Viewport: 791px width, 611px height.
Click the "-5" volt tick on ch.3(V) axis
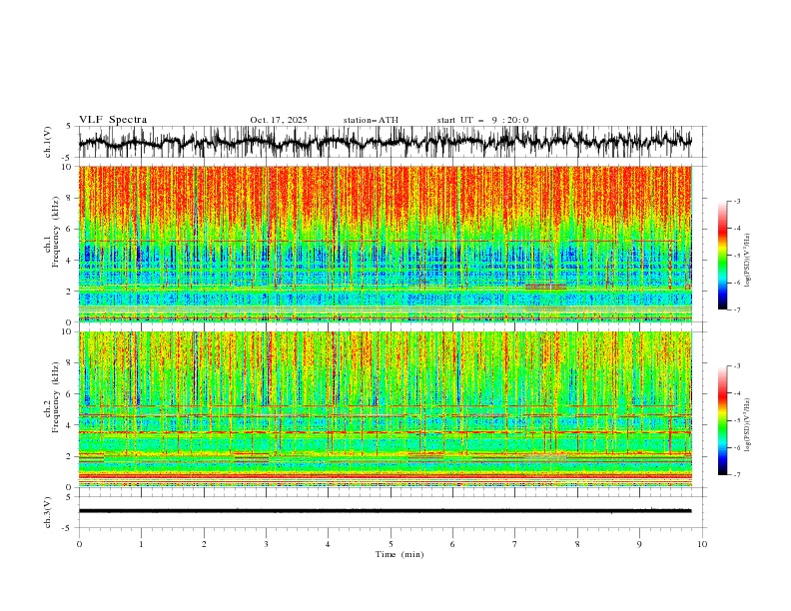tap(67, 528)
